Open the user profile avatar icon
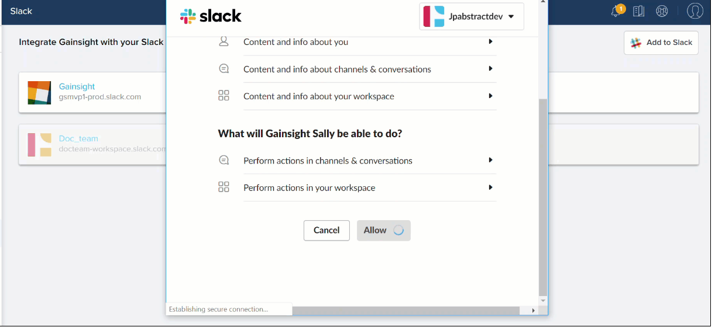The image size is (715, 327). click(695, 11)
